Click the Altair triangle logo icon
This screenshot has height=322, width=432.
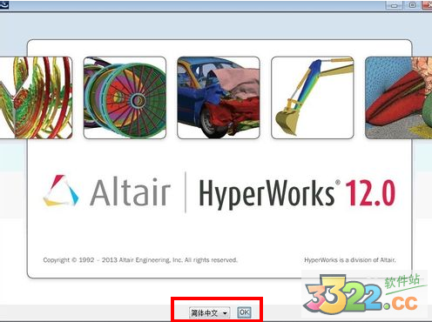click(x=61, y=191)
